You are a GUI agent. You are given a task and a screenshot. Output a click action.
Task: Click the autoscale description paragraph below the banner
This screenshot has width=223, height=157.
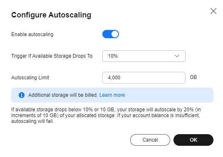coord(106,115)
